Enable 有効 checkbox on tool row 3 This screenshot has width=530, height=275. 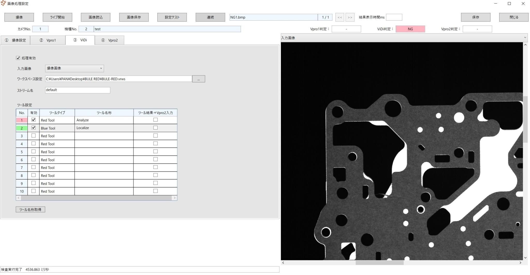coord(33,135)
